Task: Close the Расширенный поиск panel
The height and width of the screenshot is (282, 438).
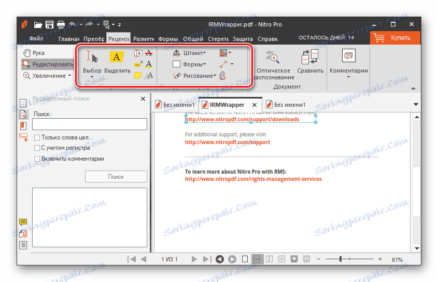Action: (x=143, y=98)
